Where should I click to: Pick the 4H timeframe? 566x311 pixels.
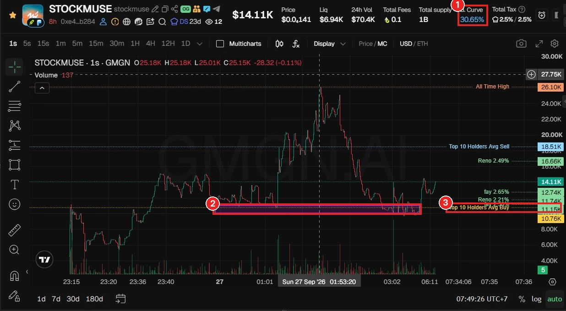(150, 44)
